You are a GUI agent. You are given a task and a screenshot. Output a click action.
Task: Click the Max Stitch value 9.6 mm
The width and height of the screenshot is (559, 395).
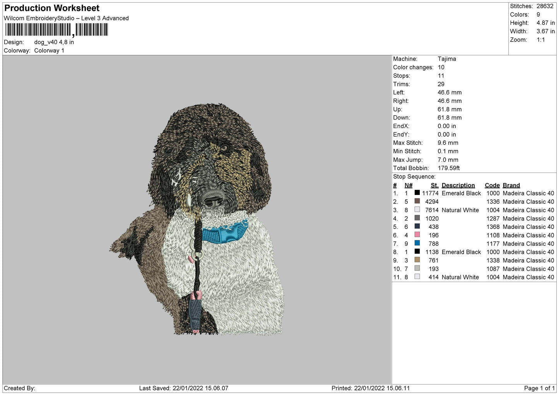click(x=448, y=143)
